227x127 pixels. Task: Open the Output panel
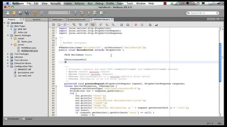[x=27, y=119]
